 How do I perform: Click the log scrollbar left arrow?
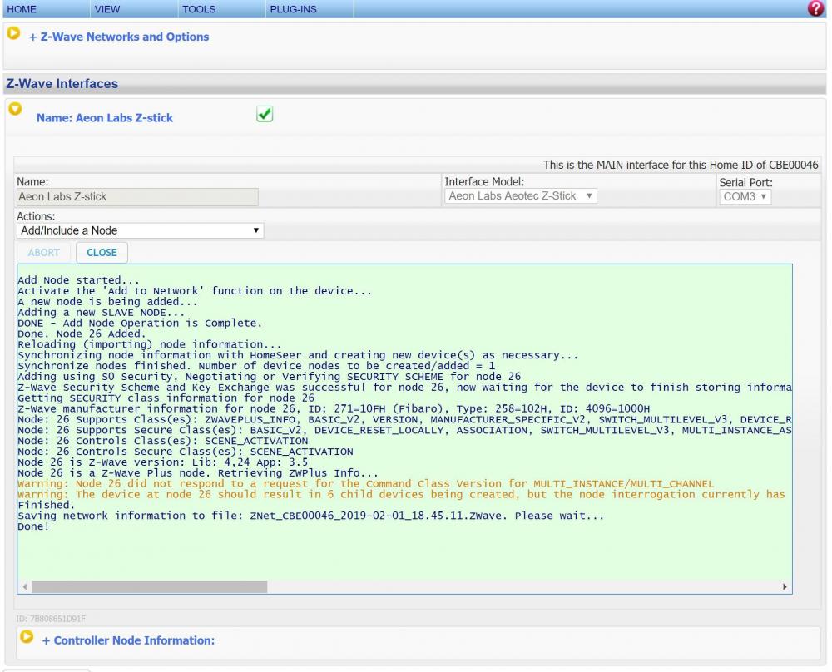[24, 586]
